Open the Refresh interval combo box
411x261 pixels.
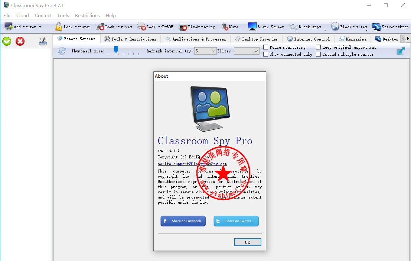coord(205,51)
